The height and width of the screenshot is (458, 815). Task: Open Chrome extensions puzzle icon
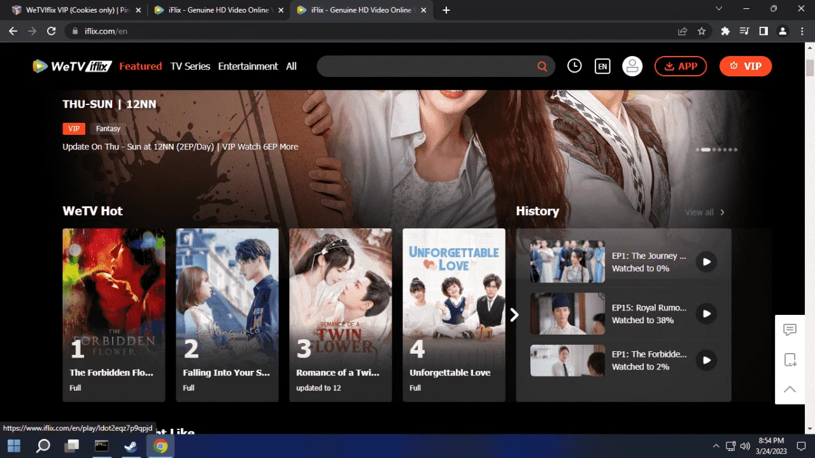(x=725, y=31)
